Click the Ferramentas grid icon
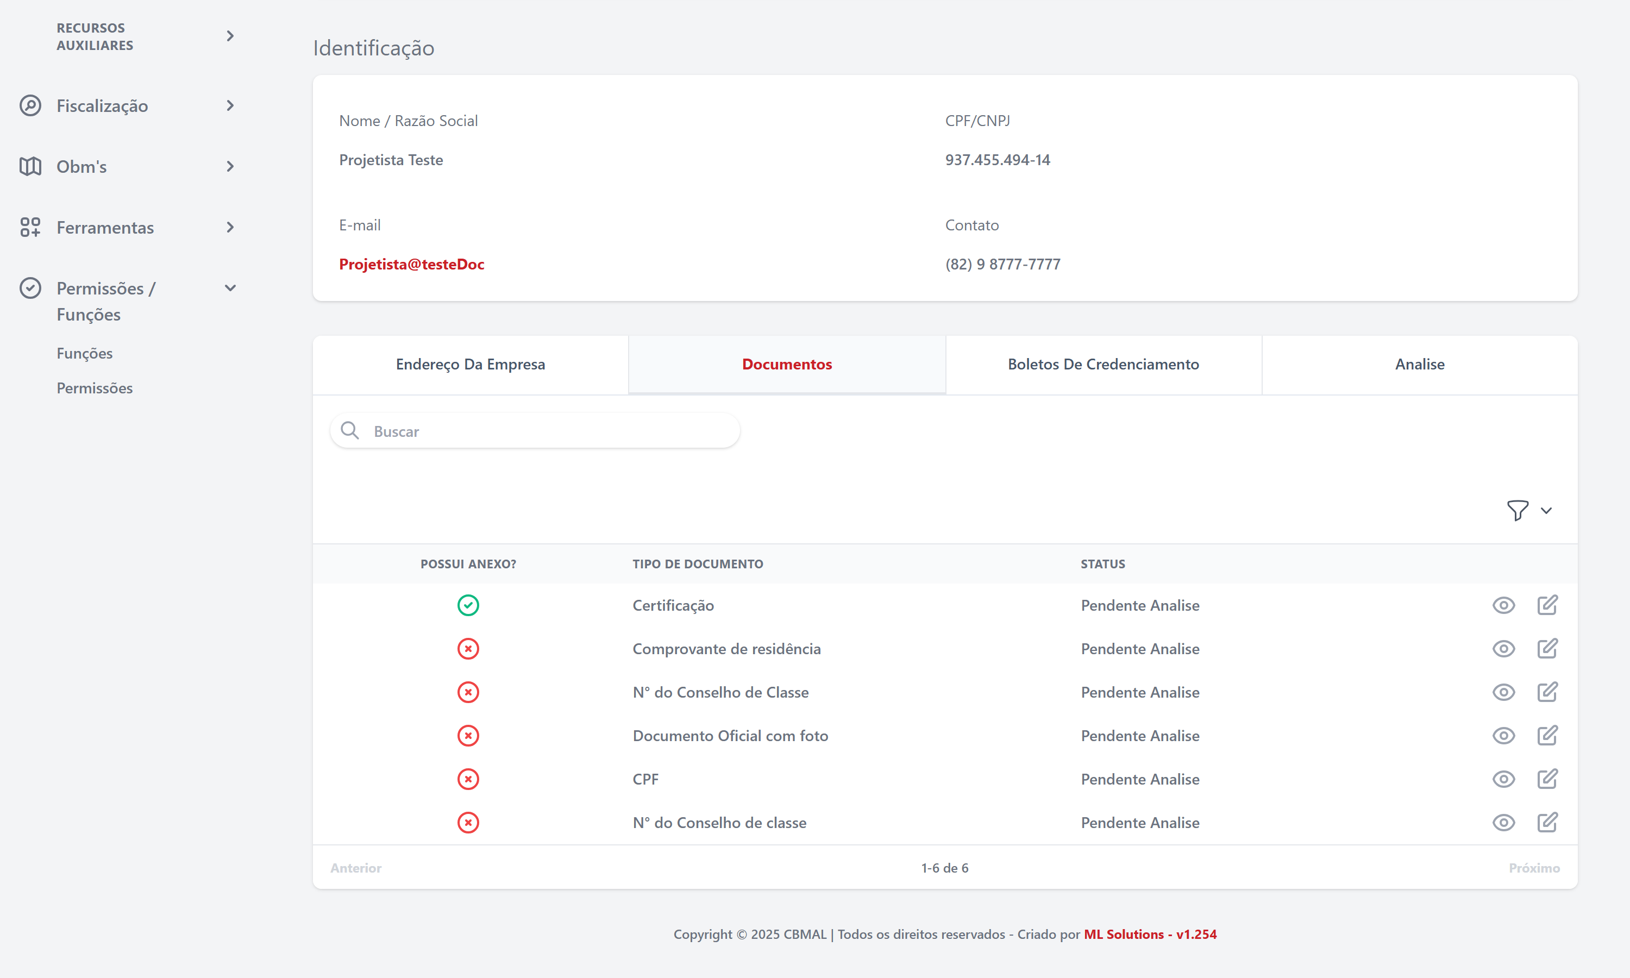Viewport: 1630px width, 978px height. point(30,227)
